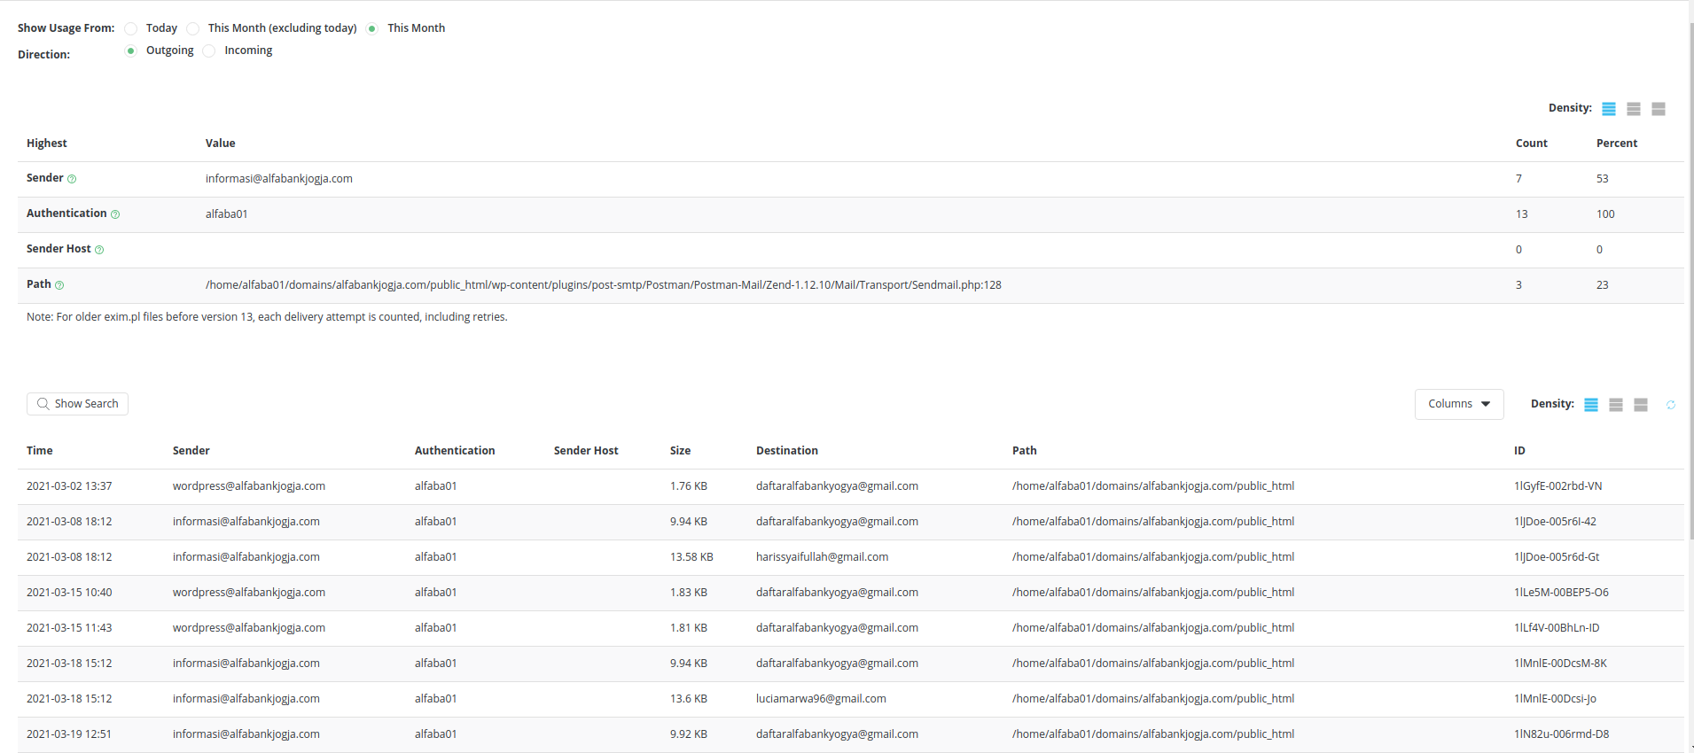The height and width of the screenshot is (753, 1694).
Task: Click the 2021-03-15 11:43 time cell
Action: (x=69, y=628)
